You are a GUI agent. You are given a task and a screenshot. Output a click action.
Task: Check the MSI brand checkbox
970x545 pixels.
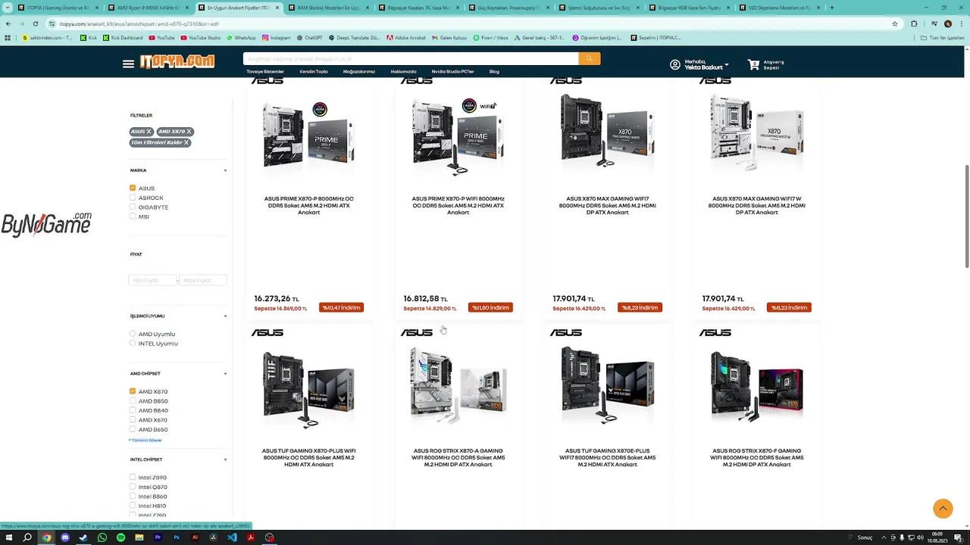coord(133,216)
